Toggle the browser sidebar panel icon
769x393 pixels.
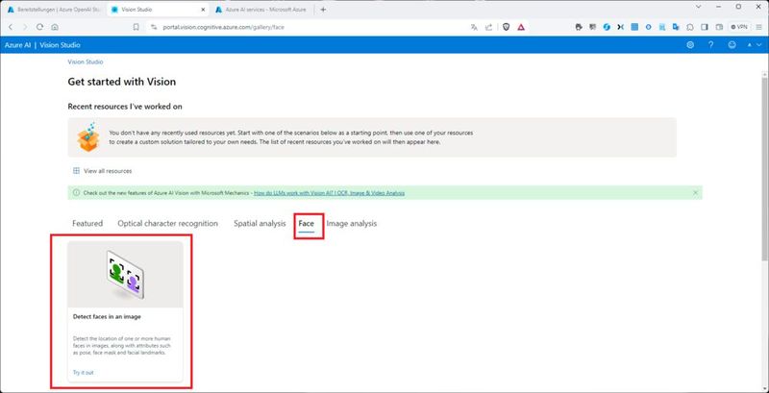pos(705,27)
